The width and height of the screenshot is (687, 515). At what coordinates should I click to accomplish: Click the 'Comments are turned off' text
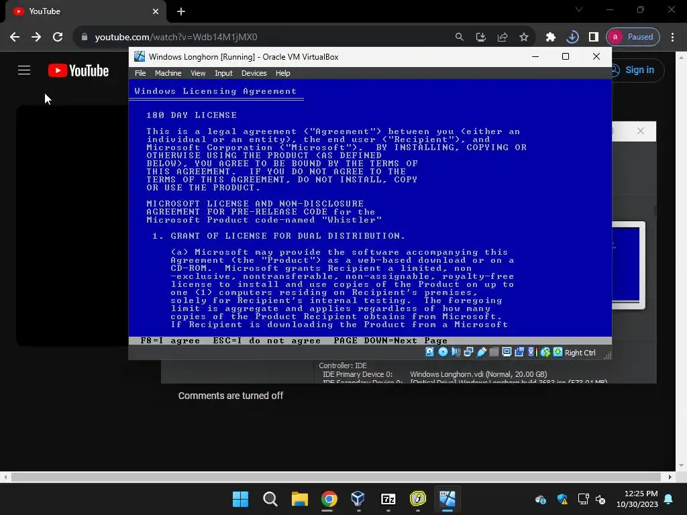[231, 396]
